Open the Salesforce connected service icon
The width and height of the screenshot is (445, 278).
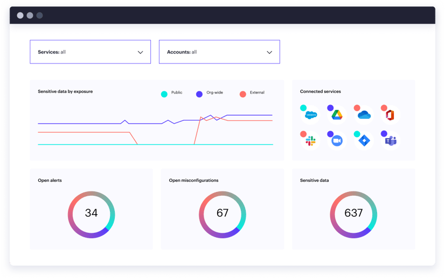point(311,115)
